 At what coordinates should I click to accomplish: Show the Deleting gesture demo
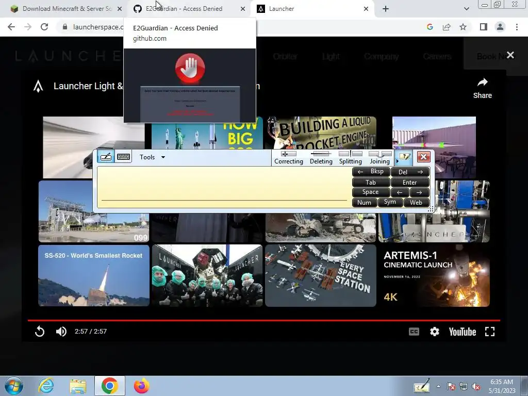point(321,158)
